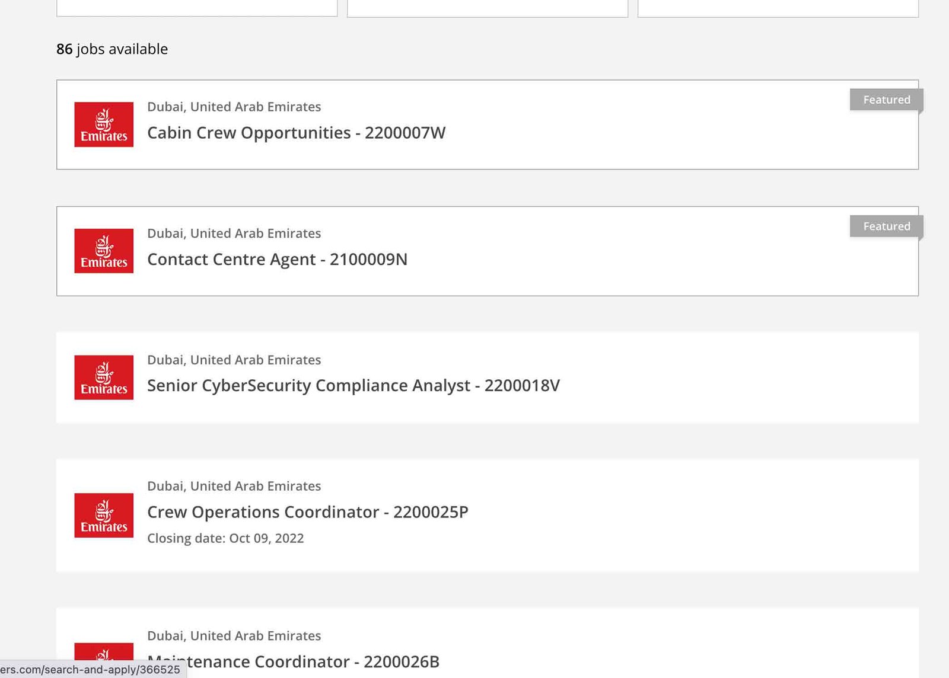
Task: Click Emirates logo beside Senior CyberSecurity Compliance Analyst
Action: tap(104, 378)
